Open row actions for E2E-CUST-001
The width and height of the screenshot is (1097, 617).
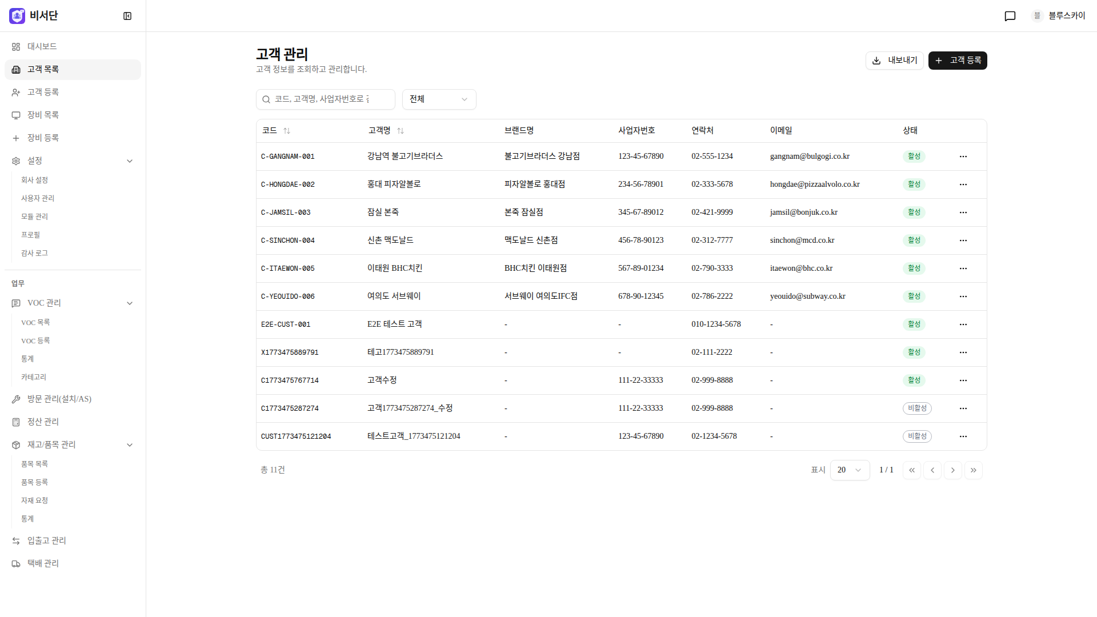click(x=963, y=324)
